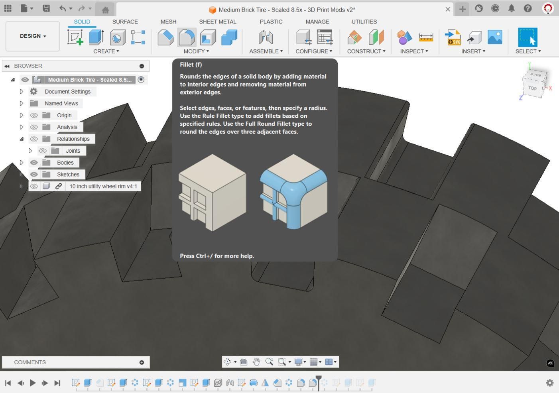559x393 pixels.
Task: Click the Look At icon in navigation bar
Action: pyautogui.click(x=244, y=362)
